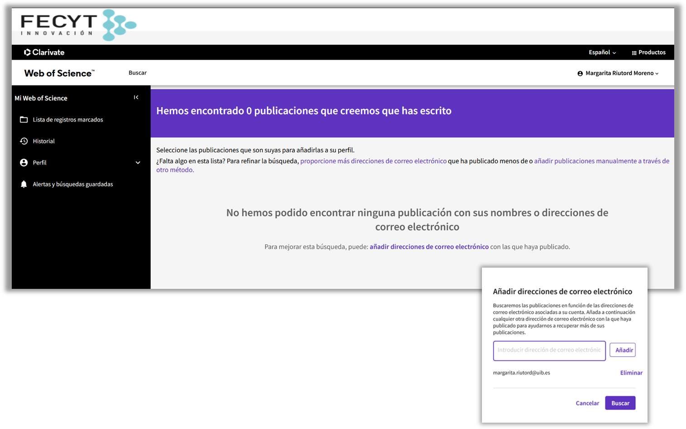Open Historial in sidebar
686x429 pixels.
tap(43, 141)
